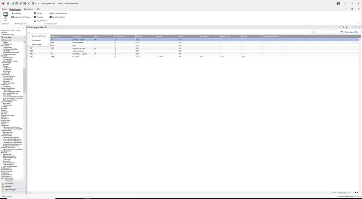Open Zusatzmodule in the ribbon
362x199 pixels.
click(x=40, y=21)
